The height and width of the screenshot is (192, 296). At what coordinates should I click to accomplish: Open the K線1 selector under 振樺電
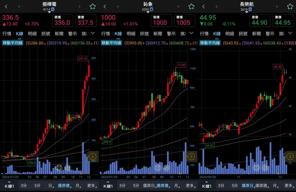coord(9,186)
